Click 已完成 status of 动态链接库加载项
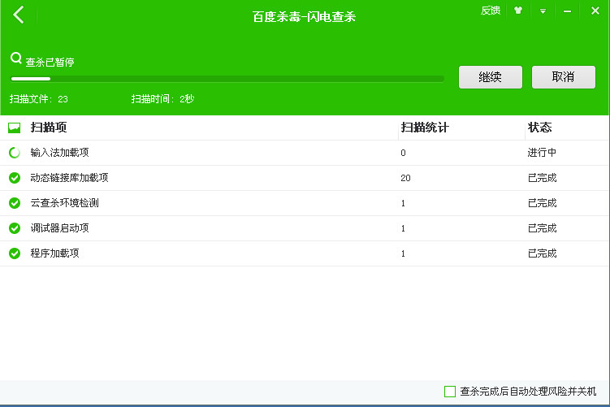Viewport: 610px width, 407px height. point(542,178)
